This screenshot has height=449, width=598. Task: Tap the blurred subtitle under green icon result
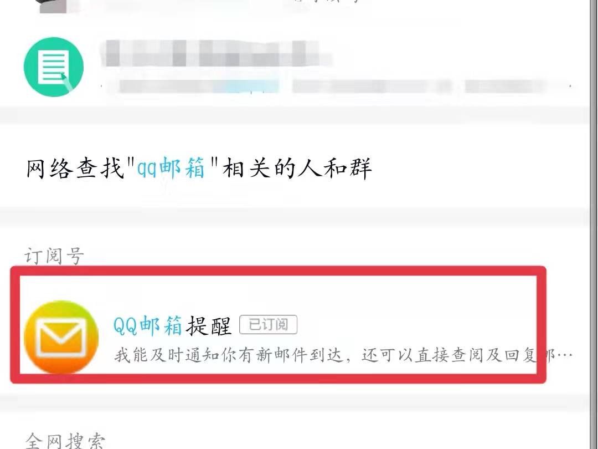(336, 86)
